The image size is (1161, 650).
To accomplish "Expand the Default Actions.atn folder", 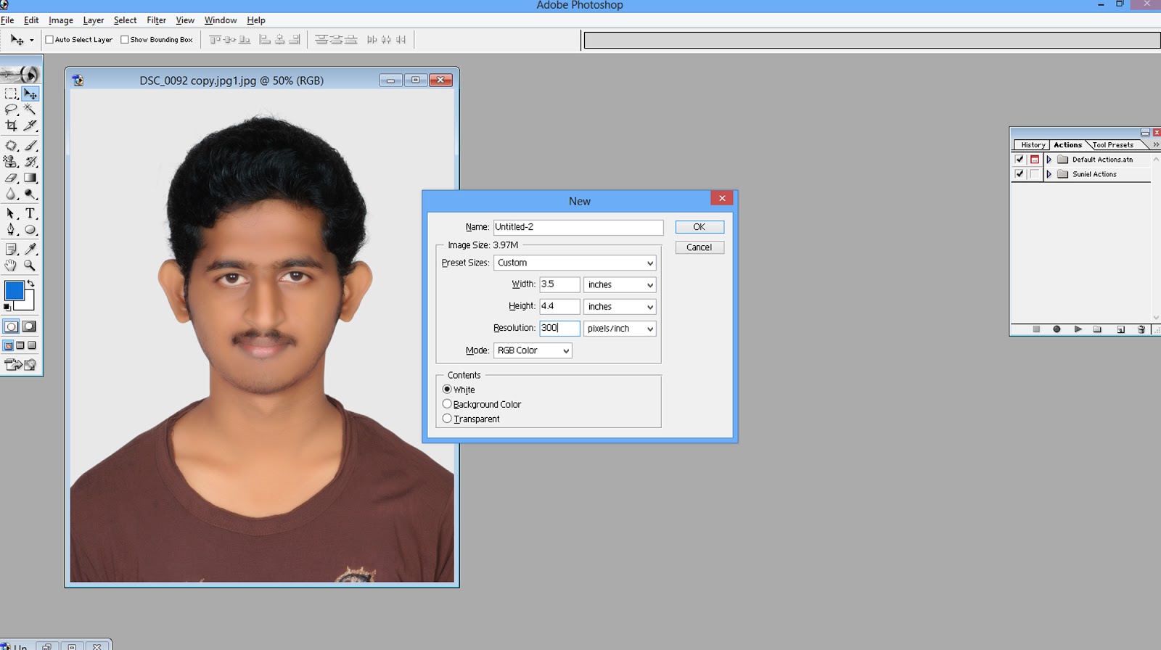I will [x=1049, y=160].
